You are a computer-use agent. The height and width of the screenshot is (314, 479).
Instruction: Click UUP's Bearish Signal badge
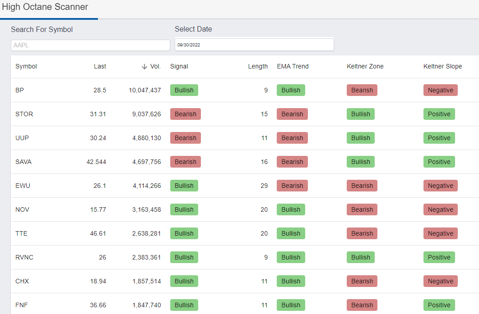(186, 138)
